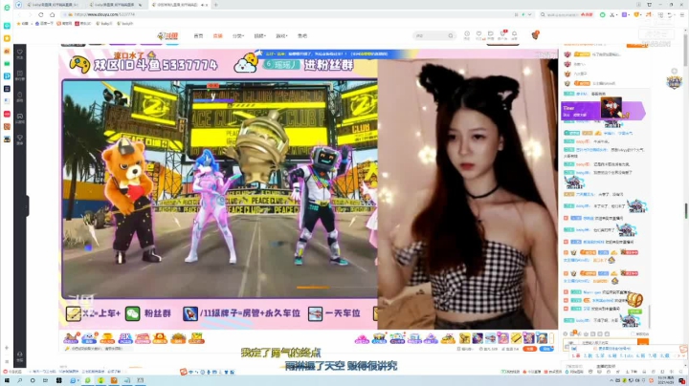
Task: Switch to the first browser tab
Action: tap(53, 5)
